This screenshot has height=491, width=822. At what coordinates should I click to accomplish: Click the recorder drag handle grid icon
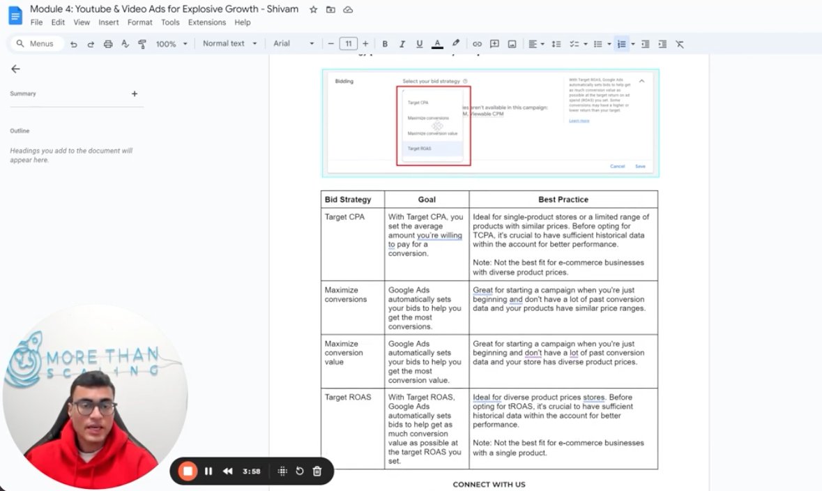[x=282, y=471]
